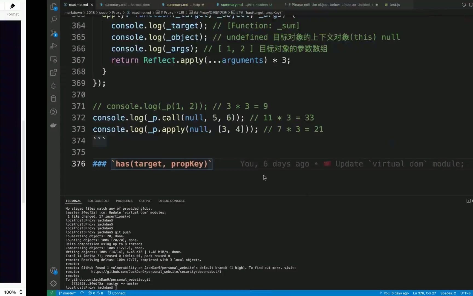Click the Connect button in status bar
Screen dimensions: 473x296
tap(117, 293)
